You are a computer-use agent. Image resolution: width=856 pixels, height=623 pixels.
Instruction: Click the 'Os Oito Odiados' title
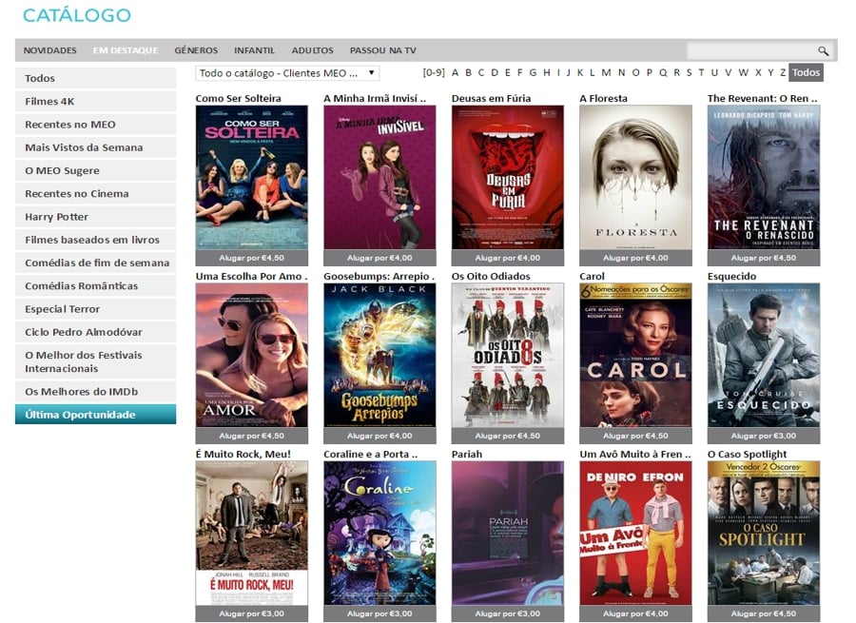(491, 276)
